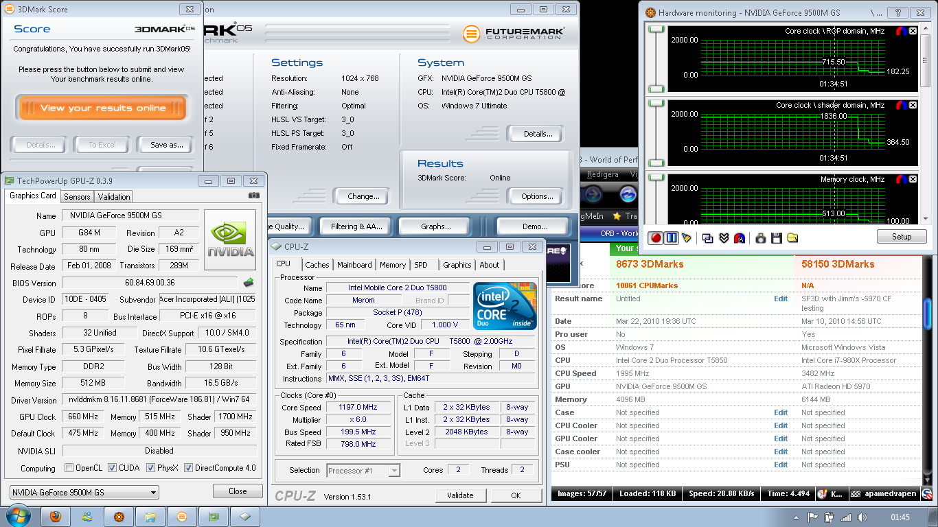Viewport: 938px width, 527px height.
Task: Open Windows Explorer from taskbar
Action: (x=150, y=517)
